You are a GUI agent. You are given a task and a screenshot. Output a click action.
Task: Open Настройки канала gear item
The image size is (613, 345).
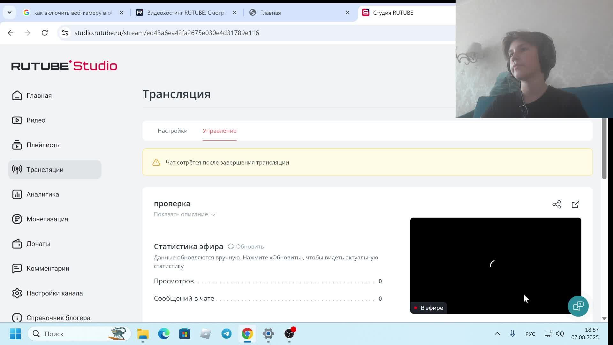pyautogui.click(x=54, y=293)
